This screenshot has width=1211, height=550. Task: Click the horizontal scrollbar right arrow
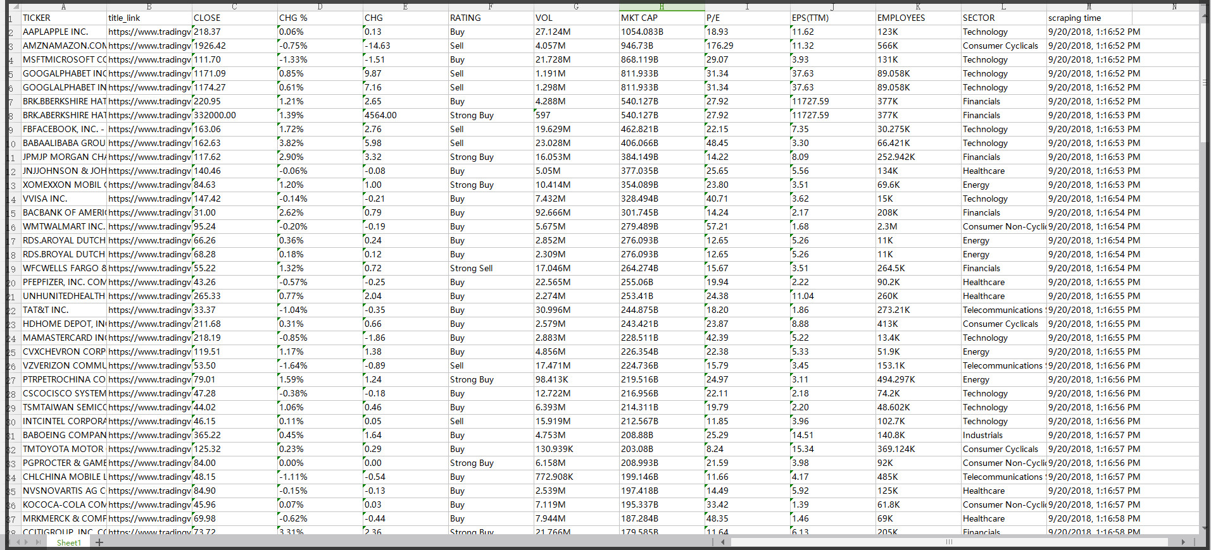click(1183, 542)
